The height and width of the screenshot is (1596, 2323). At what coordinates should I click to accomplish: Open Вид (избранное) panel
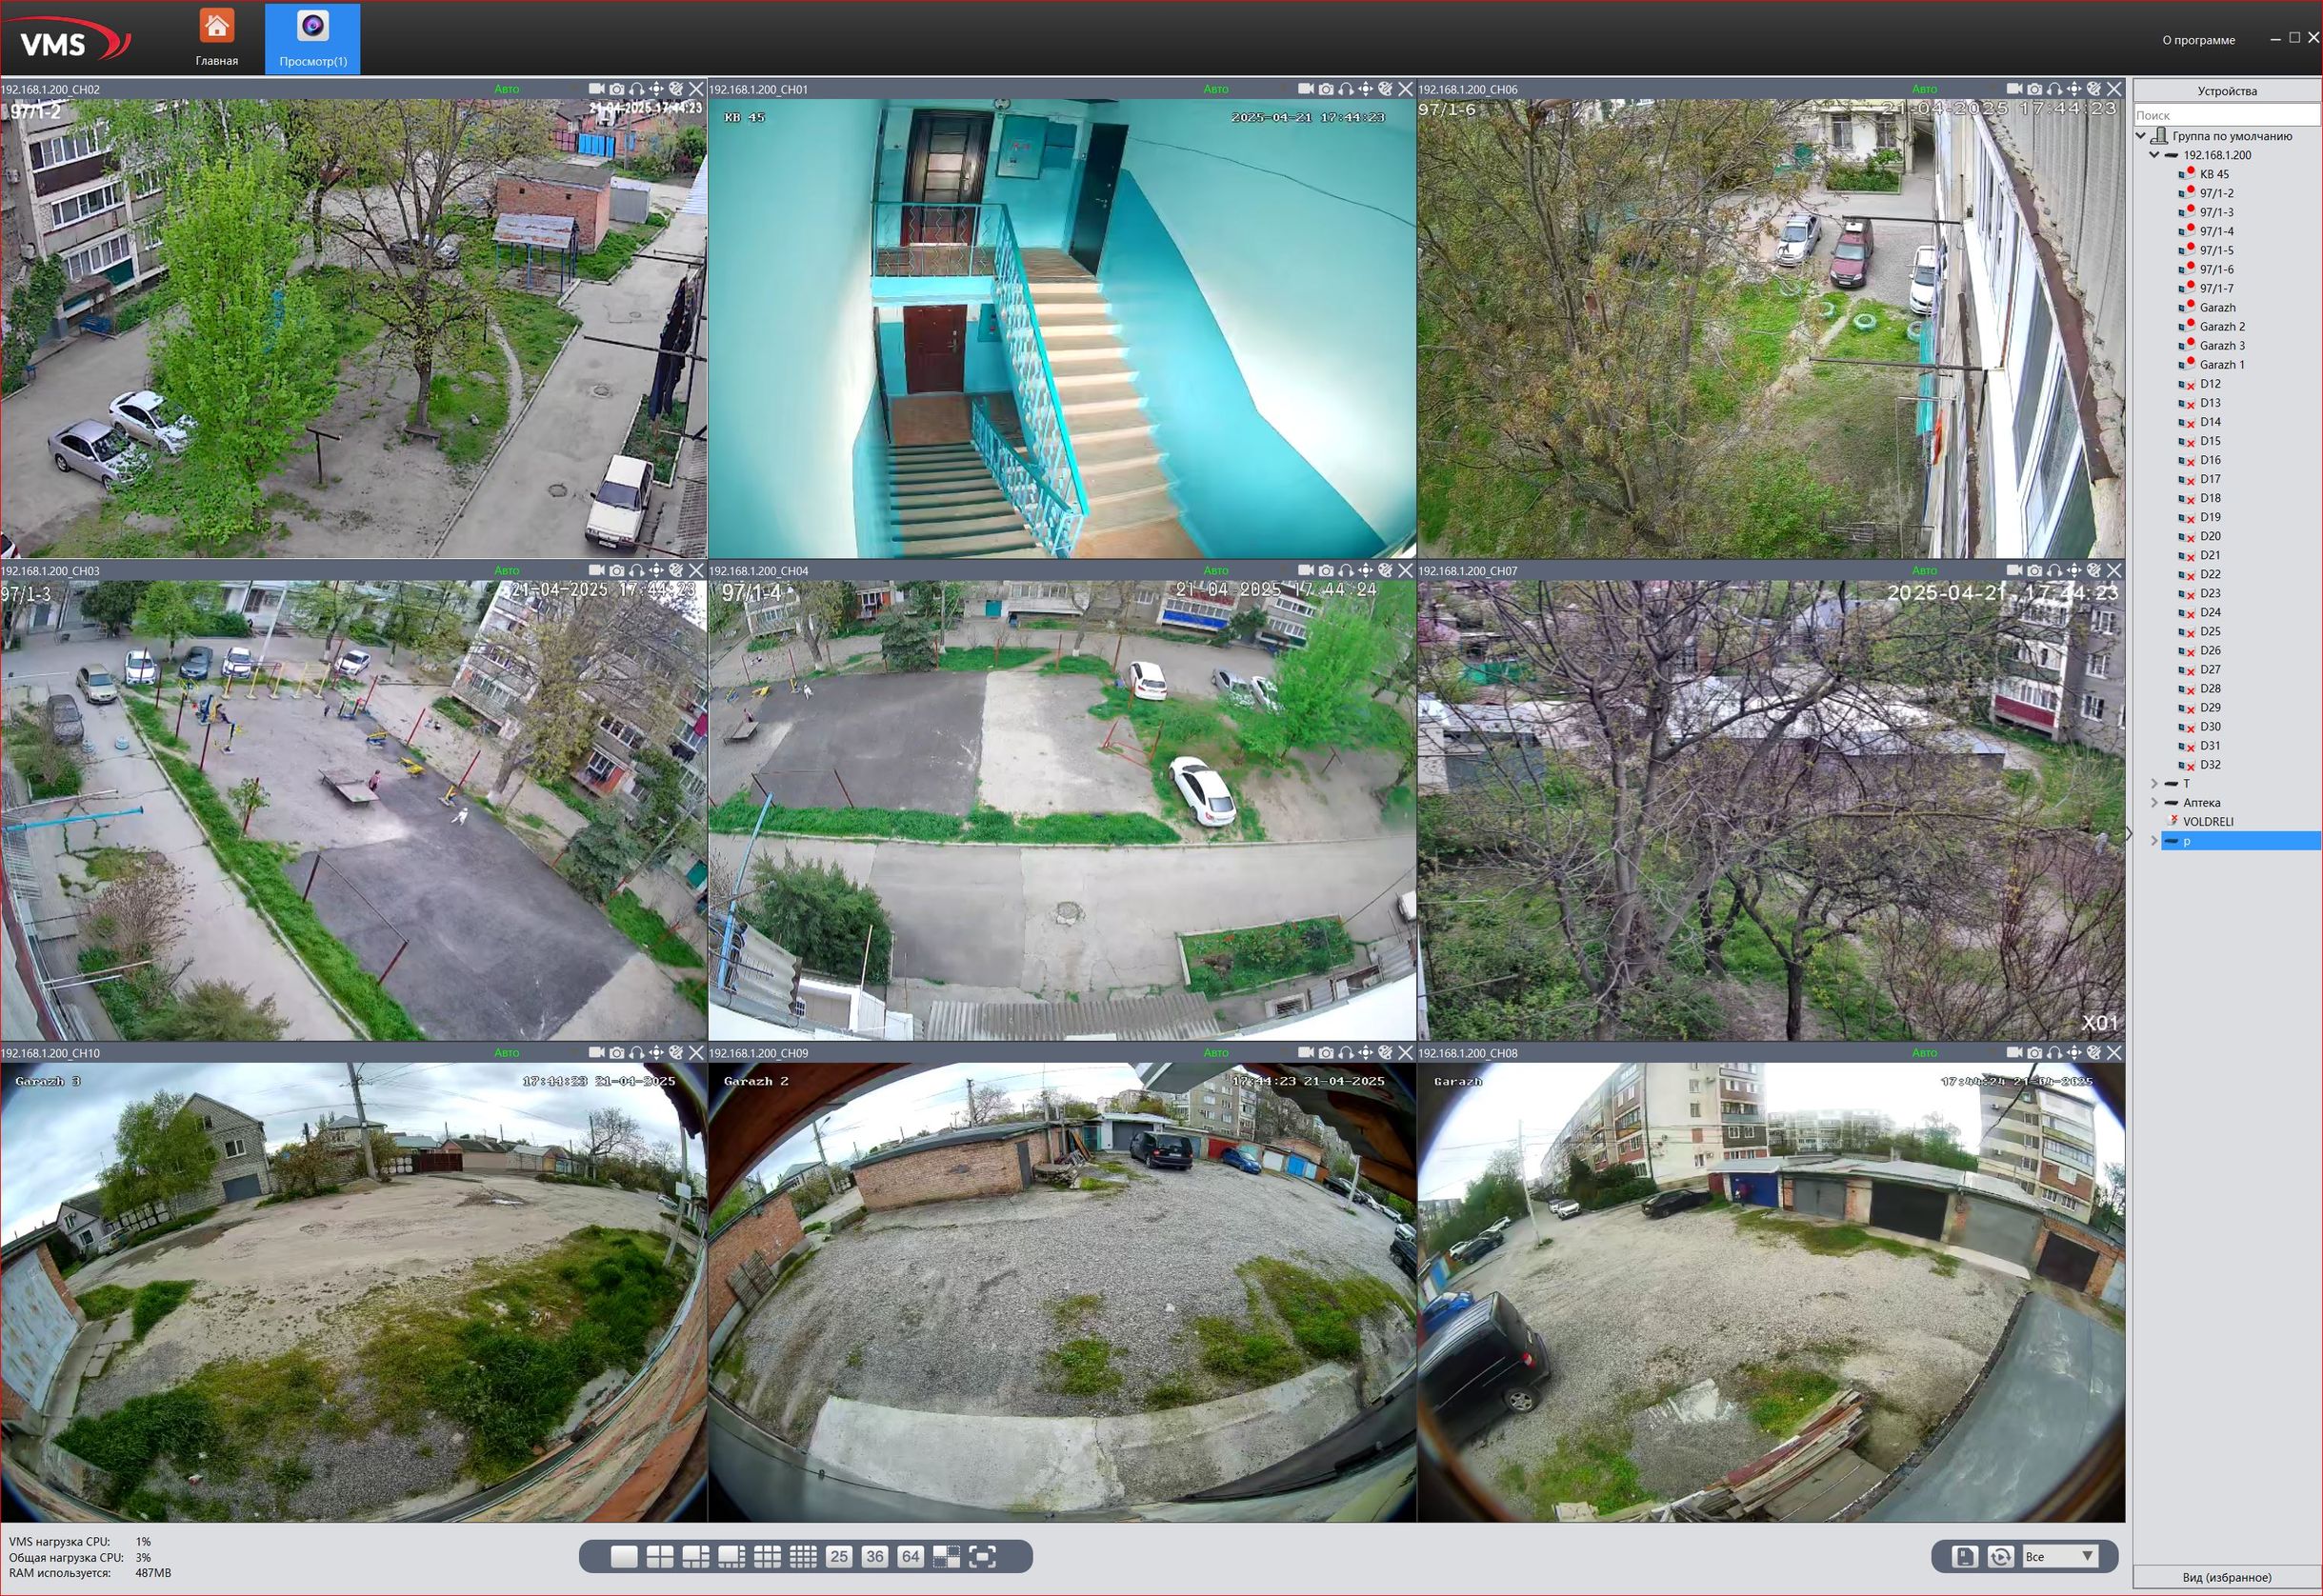(2226, 1578)
